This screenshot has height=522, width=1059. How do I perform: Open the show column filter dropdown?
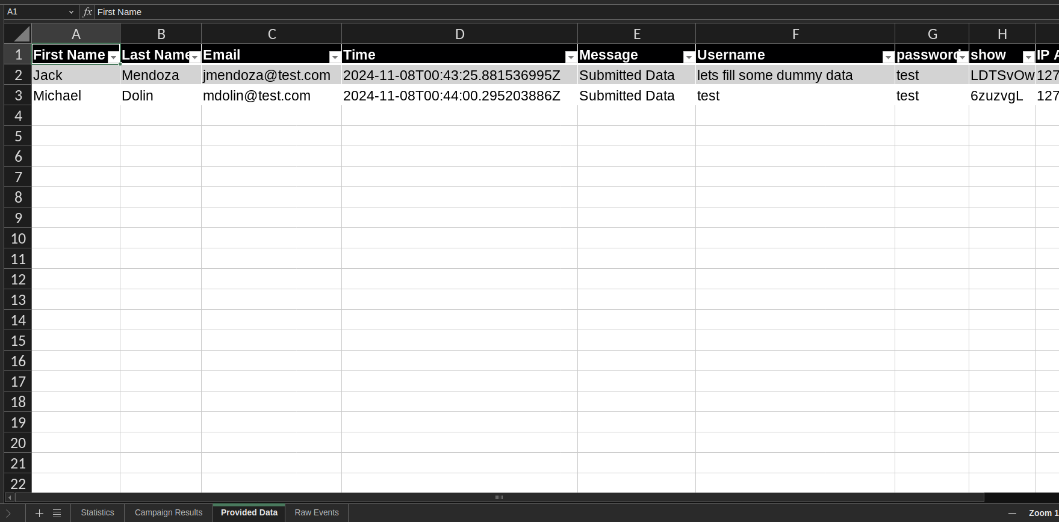[1028, 57]
